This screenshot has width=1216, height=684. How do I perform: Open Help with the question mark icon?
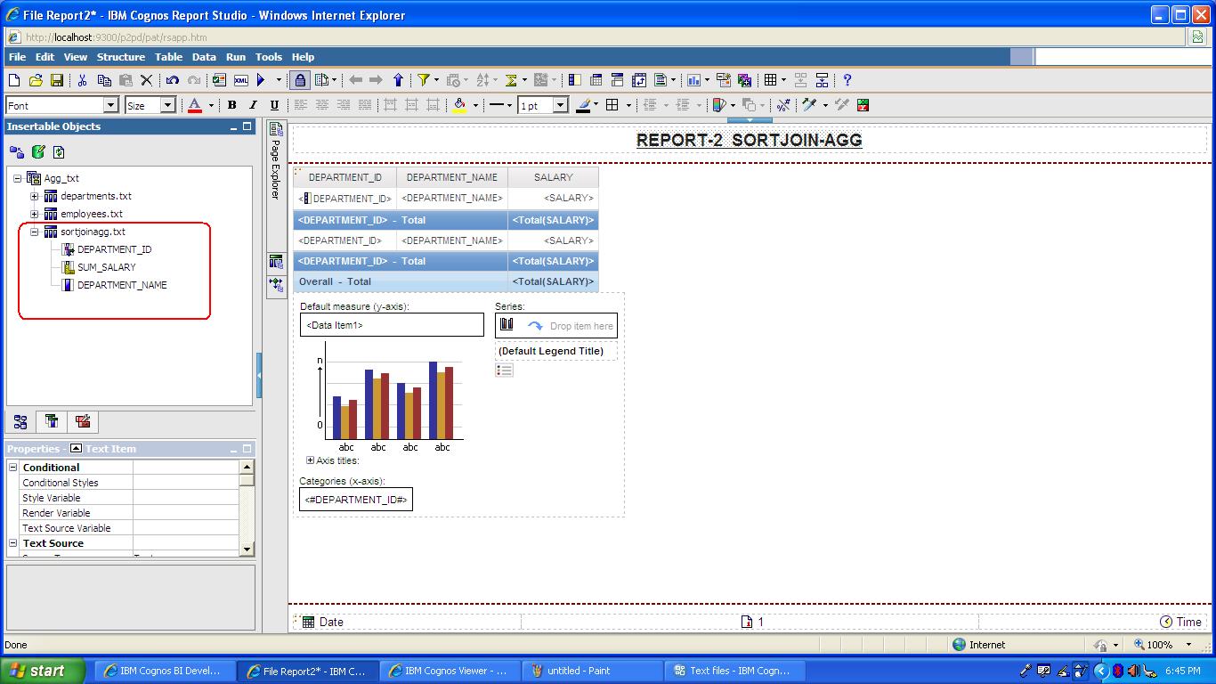click(x=847, y=80)
